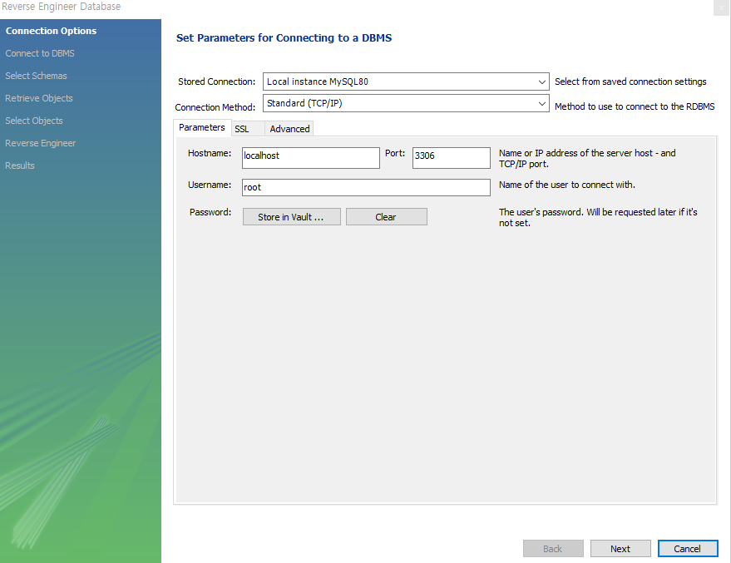
Task: Select the Results step in sidebar
Action: click(20, 165)
